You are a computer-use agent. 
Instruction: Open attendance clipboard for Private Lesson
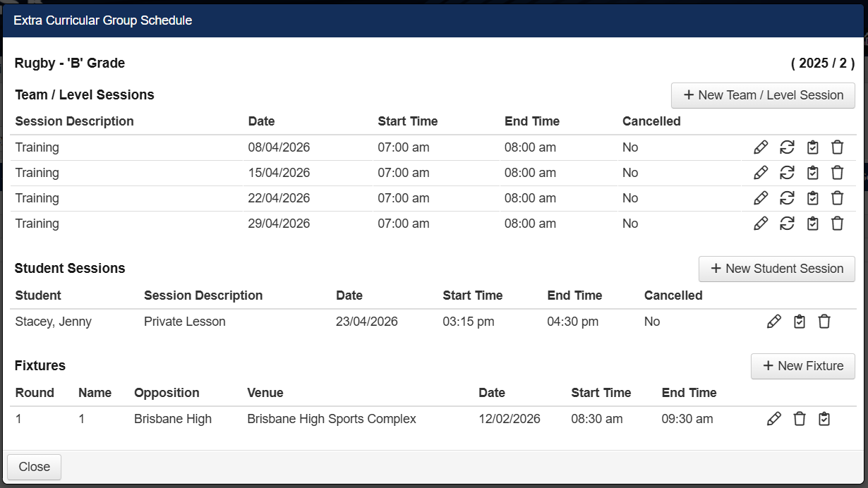coord(799,322)
